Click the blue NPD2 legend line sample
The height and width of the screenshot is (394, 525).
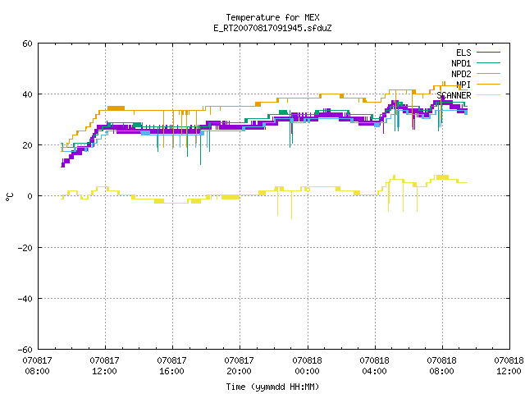[x=489, y=73]
